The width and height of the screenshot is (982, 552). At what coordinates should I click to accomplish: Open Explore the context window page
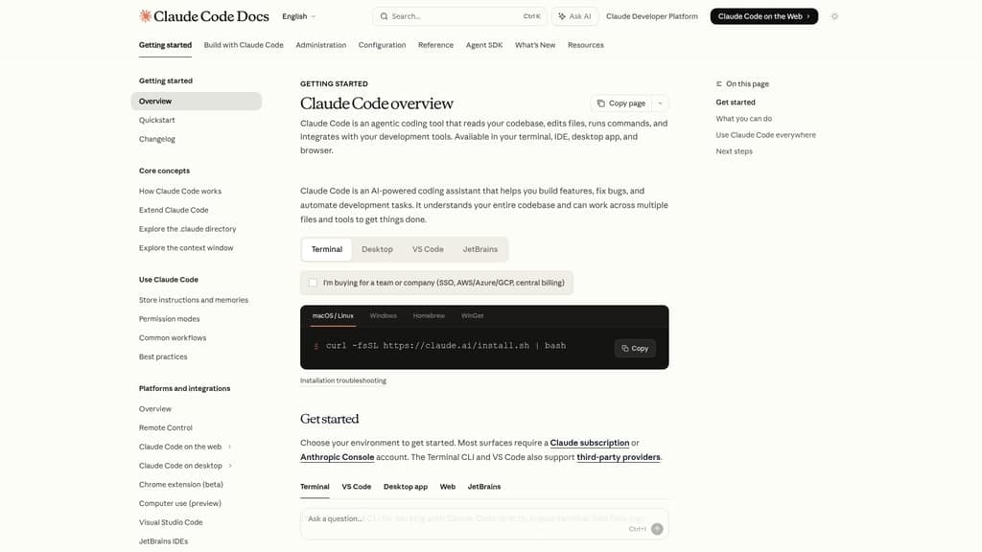tap(186, 248)
